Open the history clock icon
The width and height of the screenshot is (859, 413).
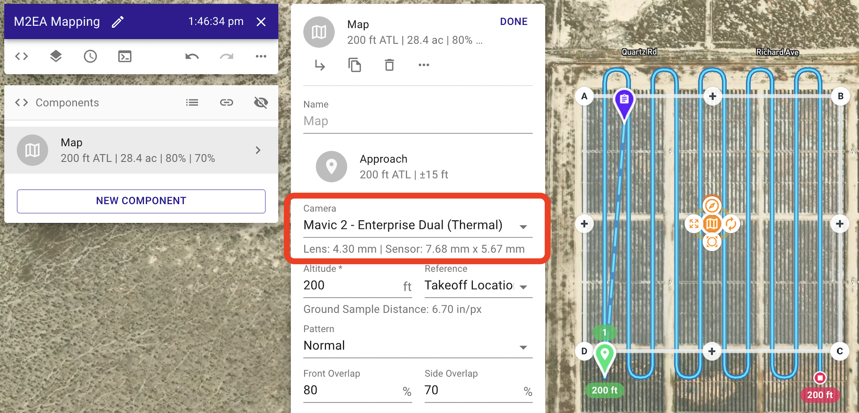point(90,56)
